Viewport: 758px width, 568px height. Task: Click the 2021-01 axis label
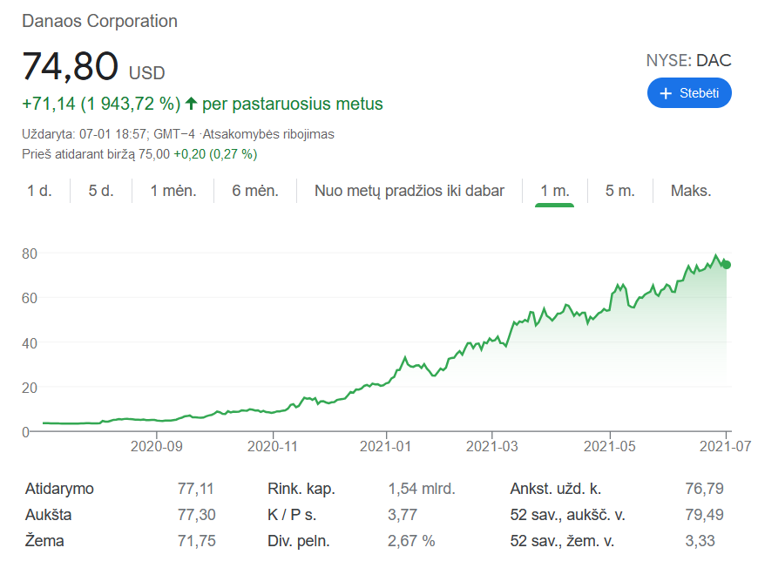[x=386, y=446]
